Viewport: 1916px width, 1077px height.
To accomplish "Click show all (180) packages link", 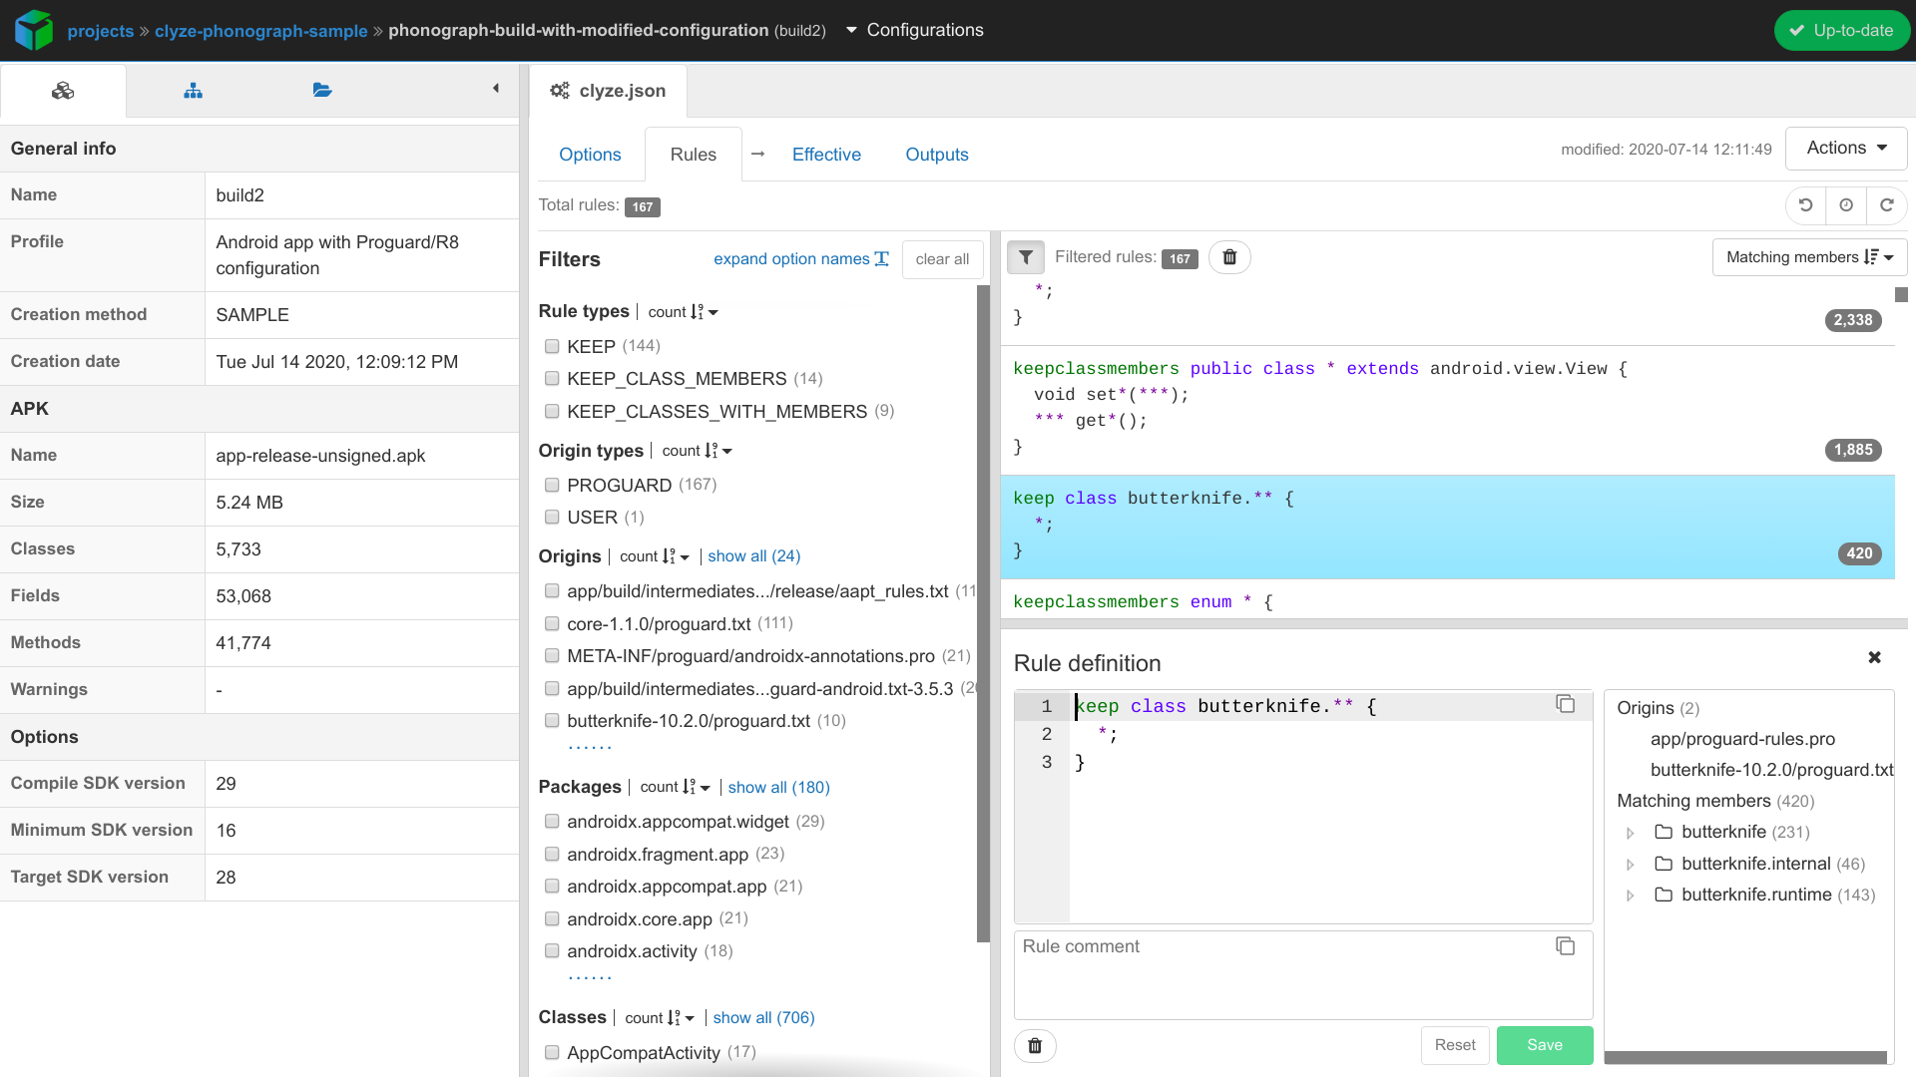I will point(778,787).
